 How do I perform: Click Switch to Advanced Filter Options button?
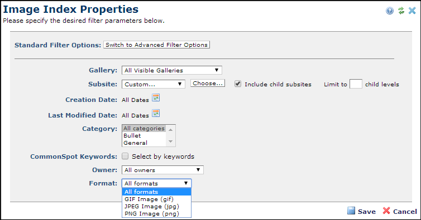click(x=156, y=45)
